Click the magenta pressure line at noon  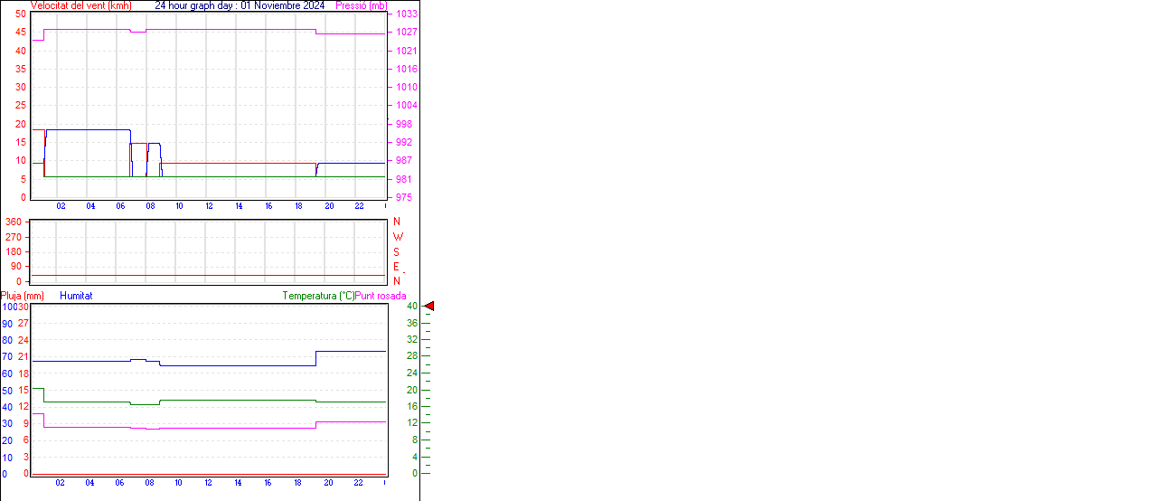click(209, 29)
